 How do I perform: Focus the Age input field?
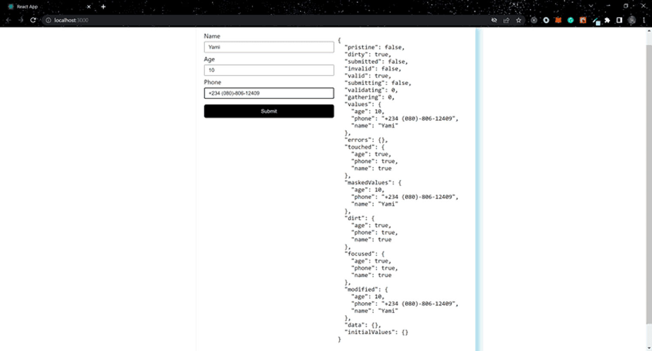click(269, 70)
